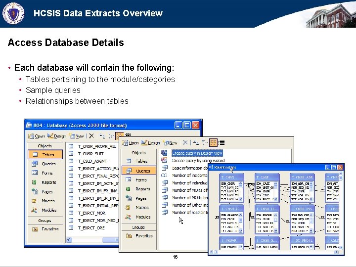Select the Number of incidents query

click(x=189, y=176)
